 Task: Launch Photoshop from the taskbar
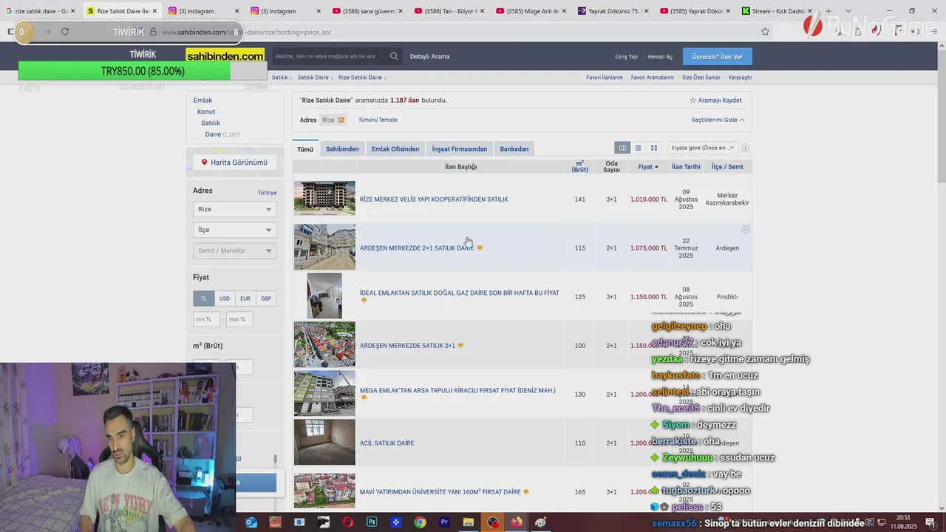[372, 522]
